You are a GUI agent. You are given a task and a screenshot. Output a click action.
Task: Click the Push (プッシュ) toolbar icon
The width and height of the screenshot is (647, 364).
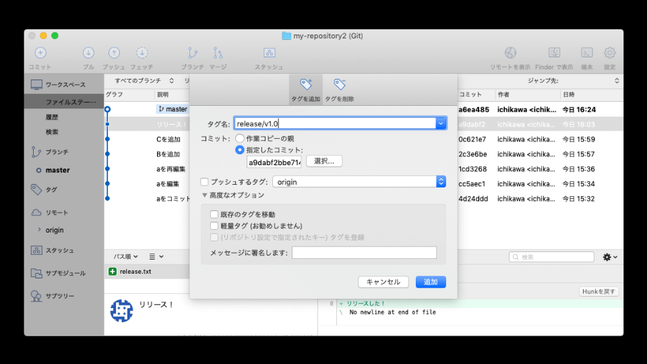click(x=114, y=53)
